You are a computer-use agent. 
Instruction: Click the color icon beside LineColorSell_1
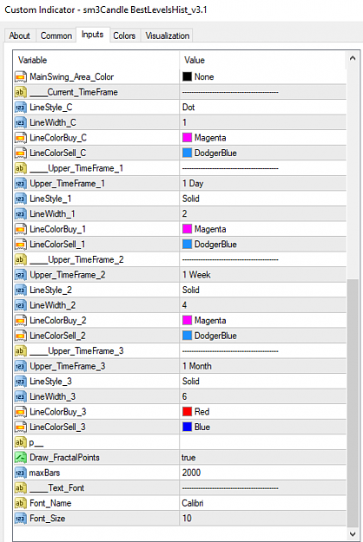coord(21,244)
